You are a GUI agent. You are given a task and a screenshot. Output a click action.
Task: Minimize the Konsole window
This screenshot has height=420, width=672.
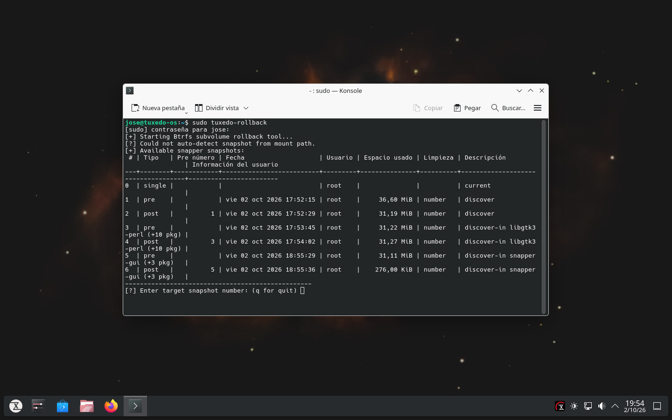coord(519,91)
